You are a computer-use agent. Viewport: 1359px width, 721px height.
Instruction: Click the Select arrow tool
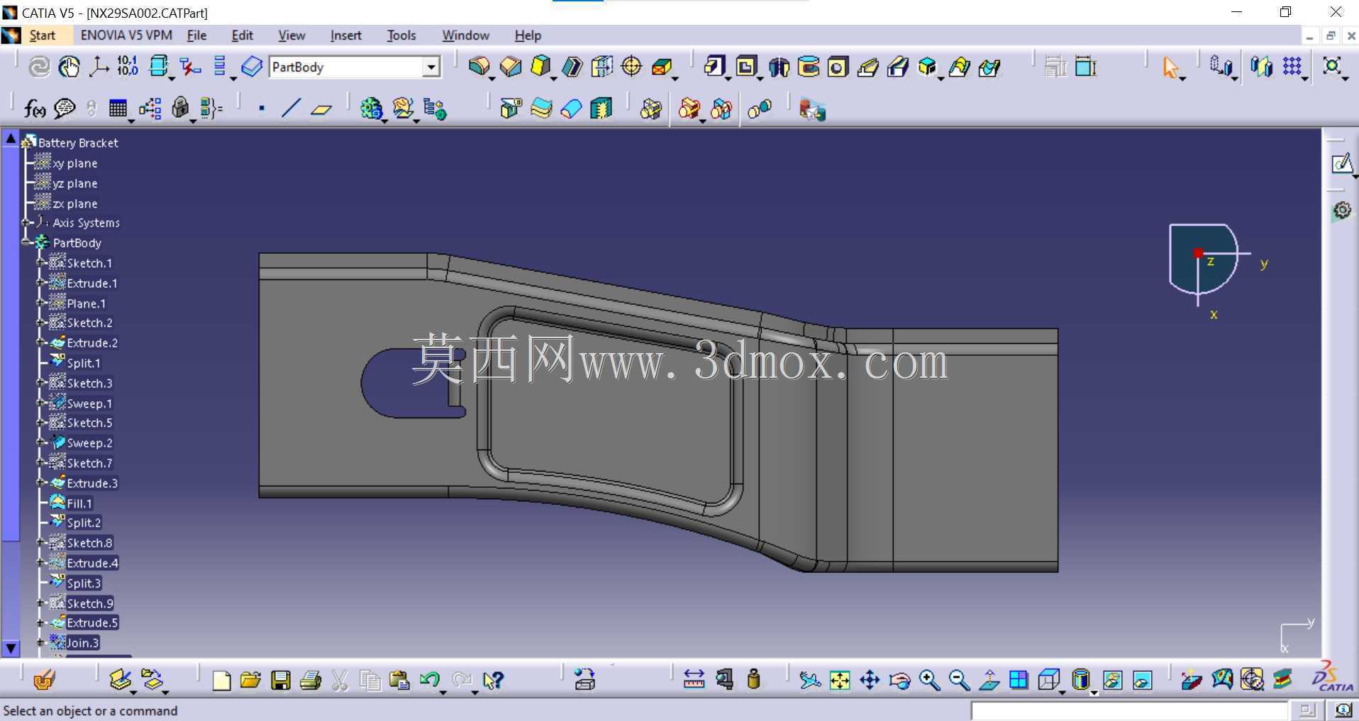1170,67
